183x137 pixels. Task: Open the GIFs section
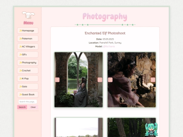(x=28, y=54)
